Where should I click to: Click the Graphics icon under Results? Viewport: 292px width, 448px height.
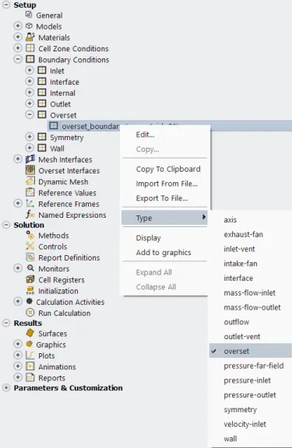29,344
